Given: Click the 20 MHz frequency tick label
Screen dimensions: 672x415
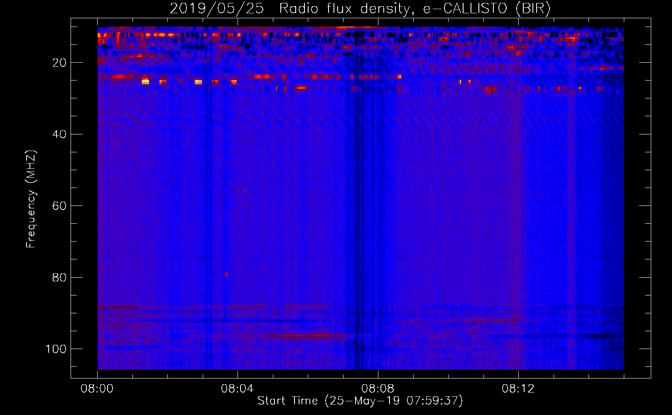Looking at the screenshot, I should tap(60, 63).
